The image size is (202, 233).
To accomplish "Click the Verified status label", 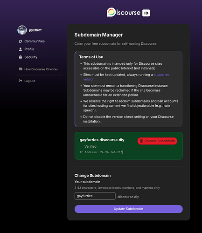I will pyautogui.click(x=91, y=146).
